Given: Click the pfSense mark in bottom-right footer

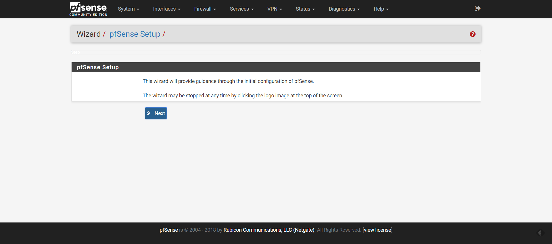Looking at the screenshot, I should click(x=540, y=233).
